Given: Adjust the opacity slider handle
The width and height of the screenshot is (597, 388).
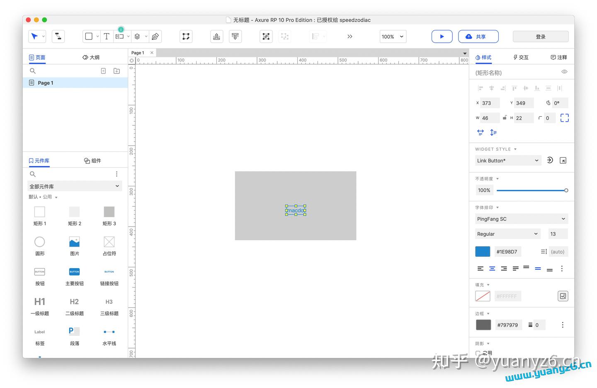Looking at the screenshot, I should [x=566, y=190].
